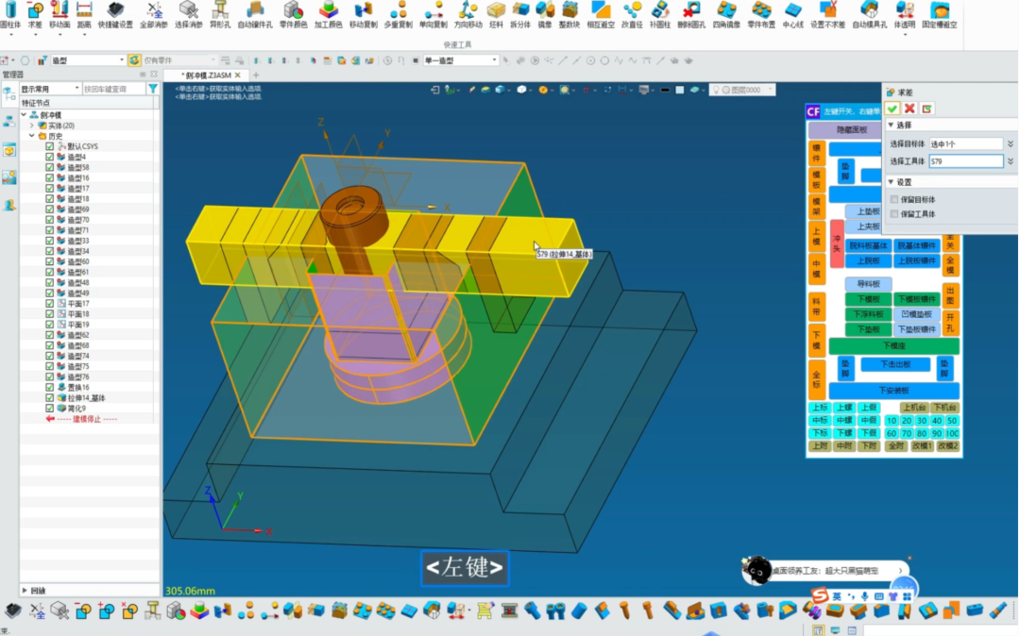
Task: Collapse the 历史 history tree node
Action: pyautogui.click(x=31, y=136)
